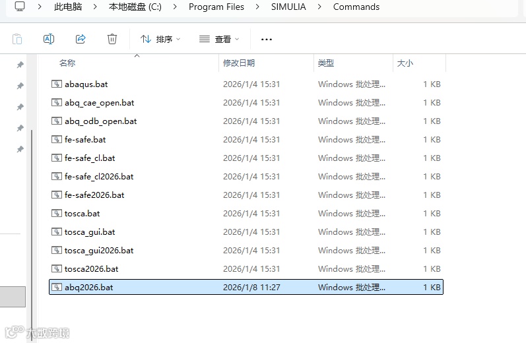Select the tosca.bat file icon
The height and width of the screenshot is (343, 526).
[x=56, y=213]
